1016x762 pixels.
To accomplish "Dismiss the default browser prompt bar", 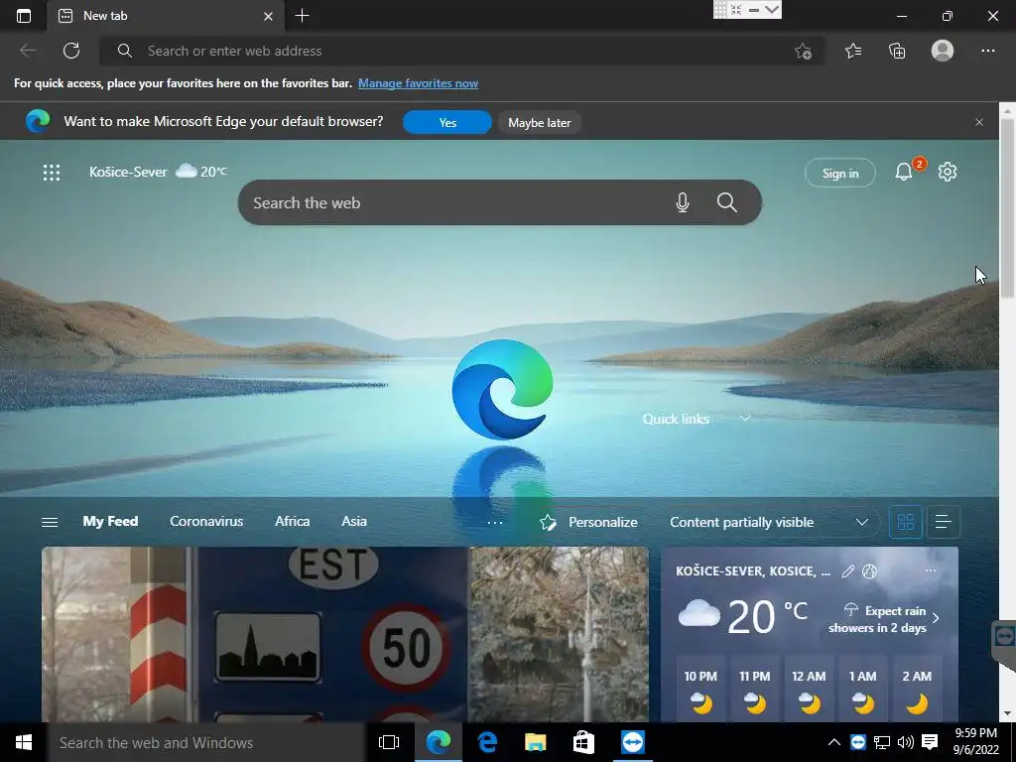I will (x=979, y=122).
